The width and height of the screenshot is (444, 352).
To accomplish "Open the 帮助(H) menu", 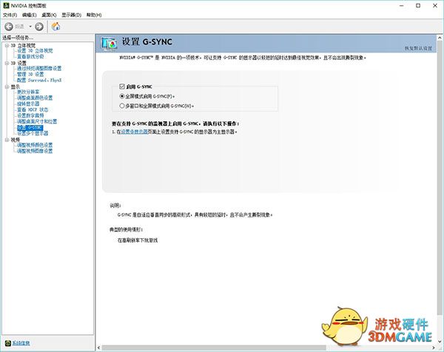I will (x=93, y=15).
